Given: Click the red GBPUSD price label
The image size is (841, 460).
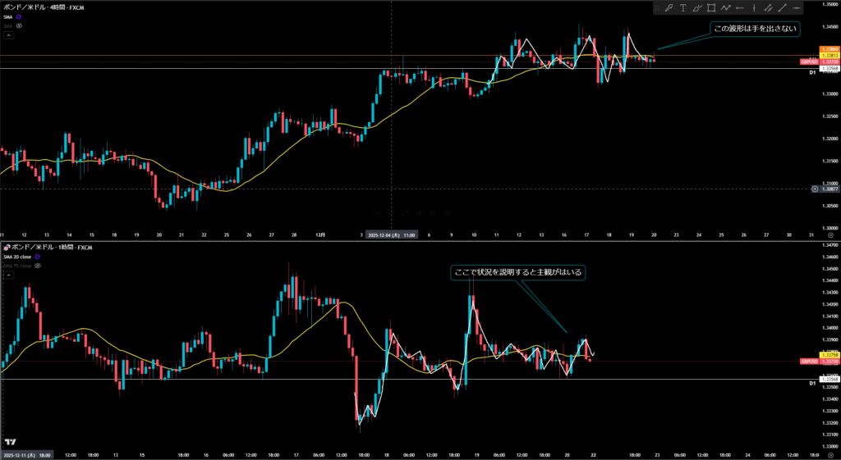Looking at the screenshot, I should tap(807, 61).
